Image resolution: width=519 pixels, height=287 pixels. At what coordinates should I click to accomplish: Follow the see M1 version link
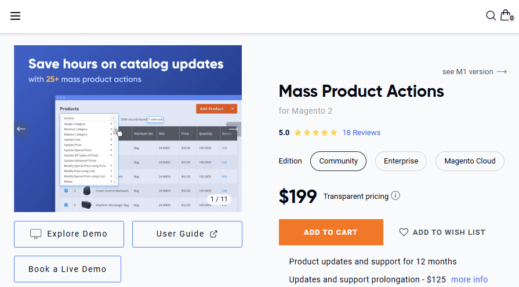[474, 72]
